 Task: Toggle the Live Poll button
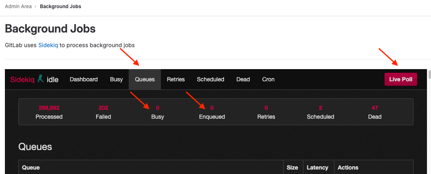click(x=400, y=79)
